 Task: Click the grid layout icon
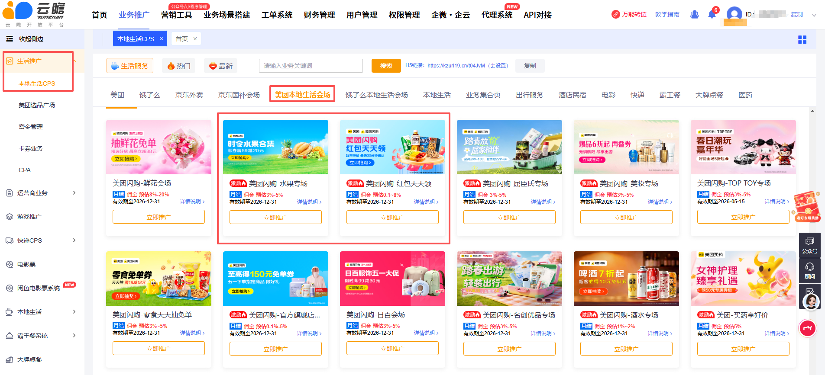(x=802, y=40)
